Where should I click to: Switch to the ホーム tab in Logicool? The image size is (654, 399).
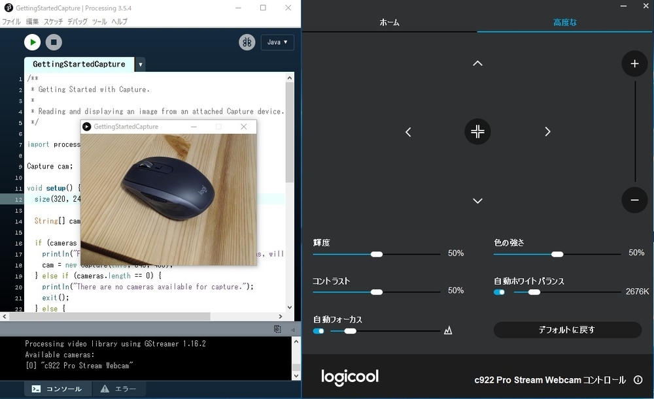(389, 22)
